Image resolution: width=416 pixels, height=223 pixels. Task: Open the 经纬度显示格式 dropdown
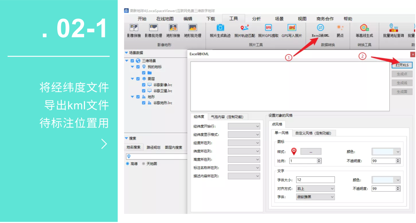244,134
